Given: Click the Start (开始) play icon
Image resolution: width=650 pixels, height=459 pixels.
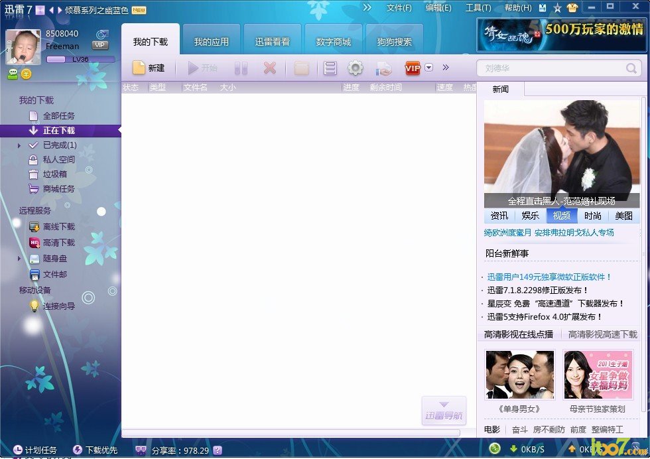Looking at the screenshot, I should (x=193, y=68).
